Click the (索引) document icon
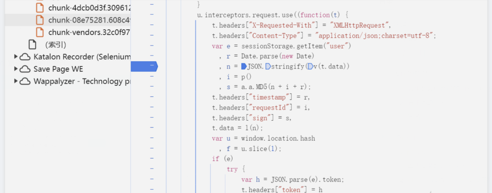This screenshot has height=193, width=492. [x=32, y=45]
